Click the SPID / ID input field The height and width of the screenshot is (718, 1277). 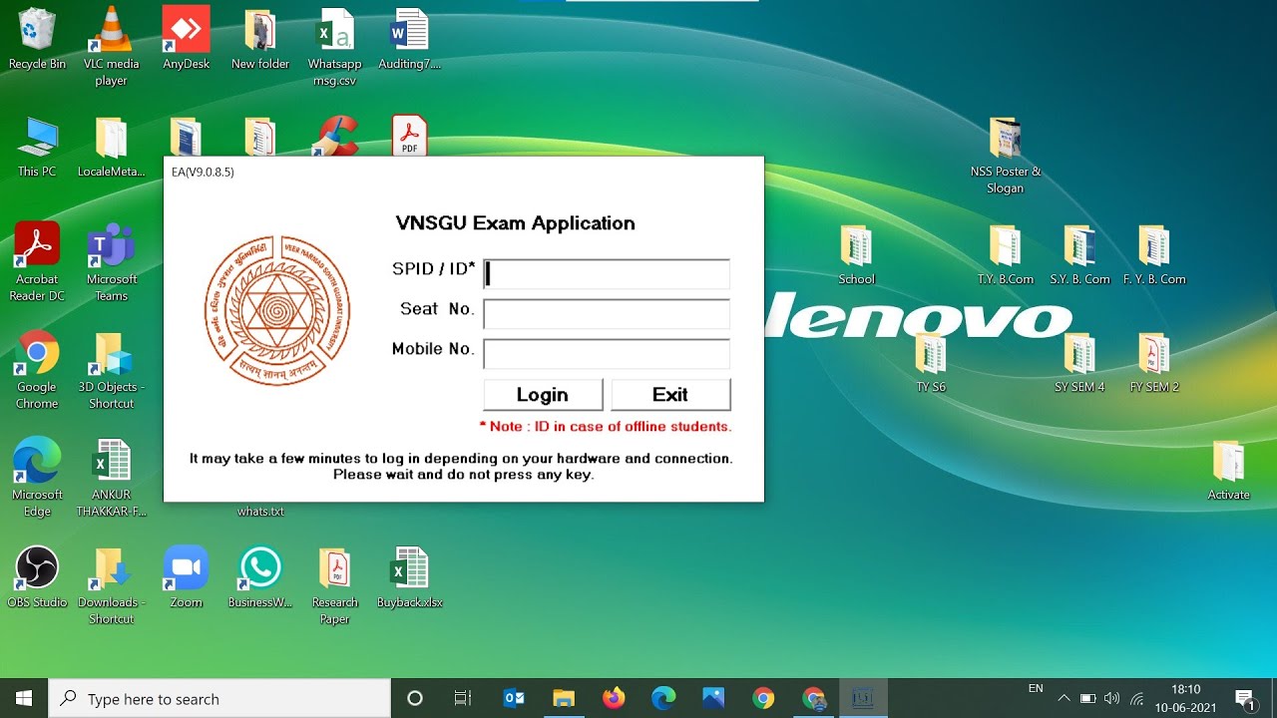(x=607, y=273)
